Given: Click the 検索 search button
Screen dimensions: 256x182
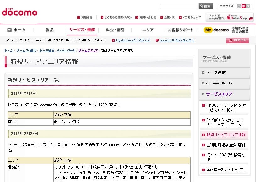Looking at the screenshot, I should 205,6.
